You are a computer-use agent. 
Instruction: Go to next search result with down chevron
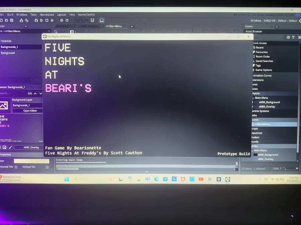(41, 94)
